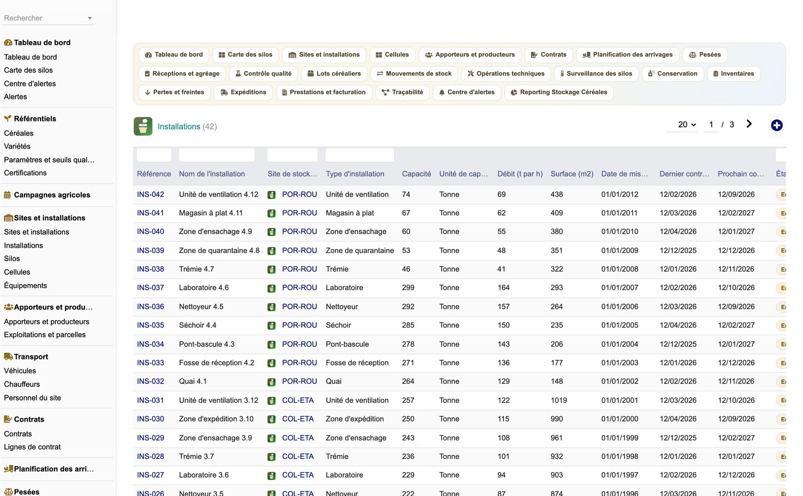Click capacity value 299 in INS-037 row
The image size is (803, 496).
[408, 288]
